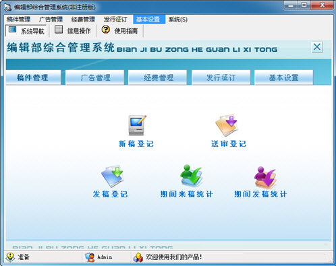This screenshot has width=336, height=266.
Task: Click the 信息操作 toolbar icon
Action: (59, 30)
